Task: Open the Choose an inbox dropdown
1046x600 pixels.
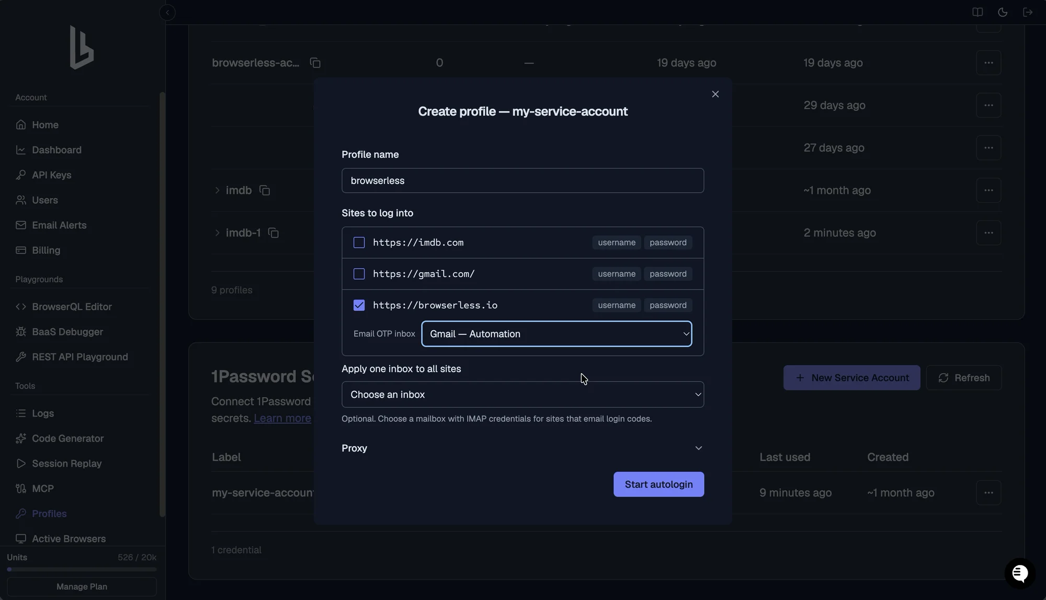Action: click(x=522, y=395)
